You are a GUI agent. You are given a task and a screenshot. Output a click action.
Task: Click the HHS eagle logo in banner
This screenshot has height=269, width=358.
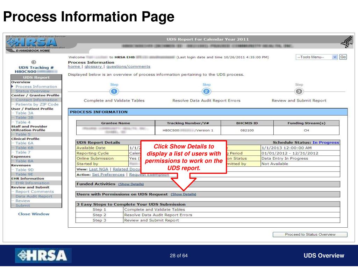[346, 42]
